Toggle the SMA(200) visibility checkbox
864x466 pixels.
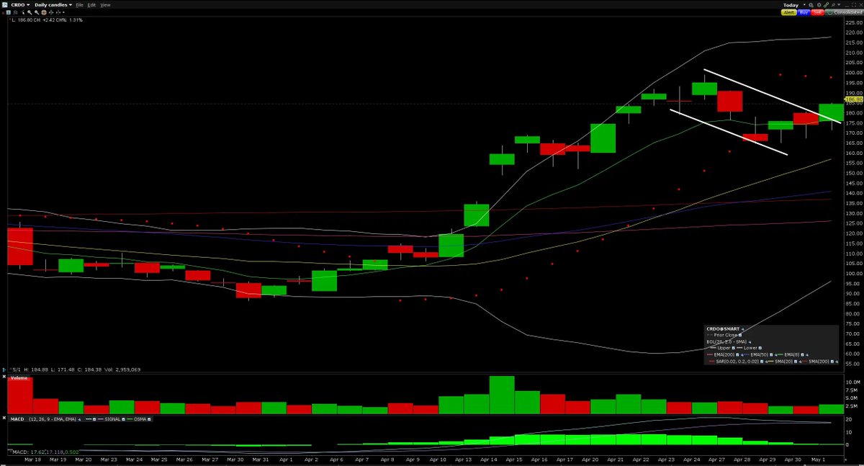click(832, 362)
